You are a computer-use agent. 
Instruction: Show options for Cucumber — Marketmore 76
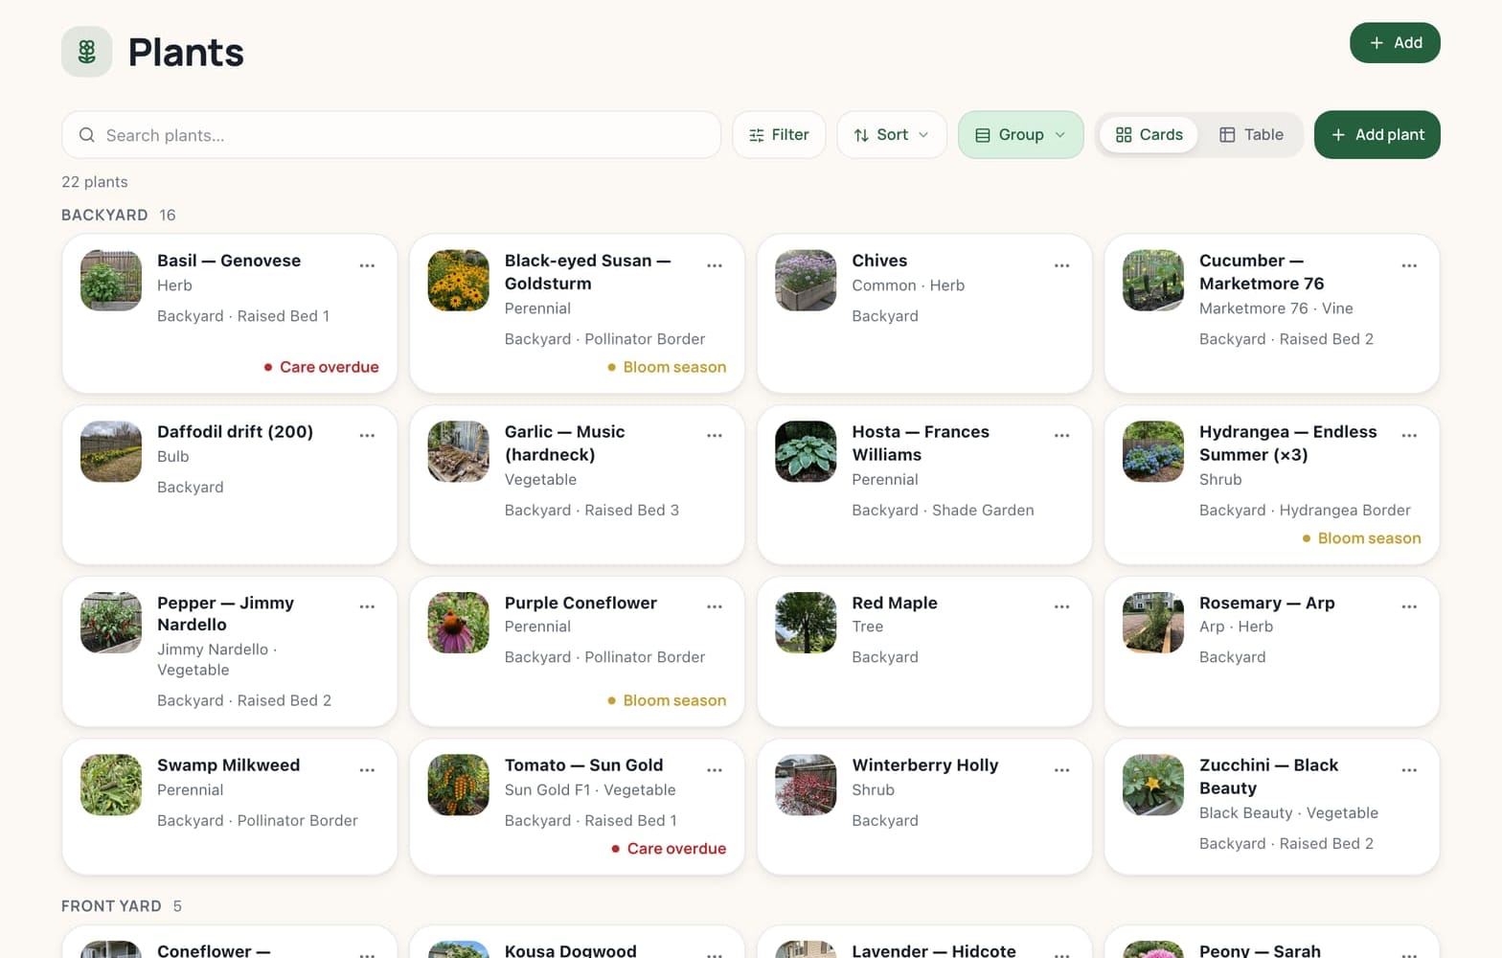pos(1409,265)
